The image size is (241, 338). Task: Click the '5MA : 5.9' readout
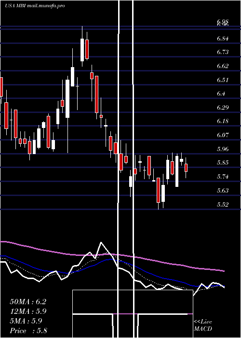26,321
